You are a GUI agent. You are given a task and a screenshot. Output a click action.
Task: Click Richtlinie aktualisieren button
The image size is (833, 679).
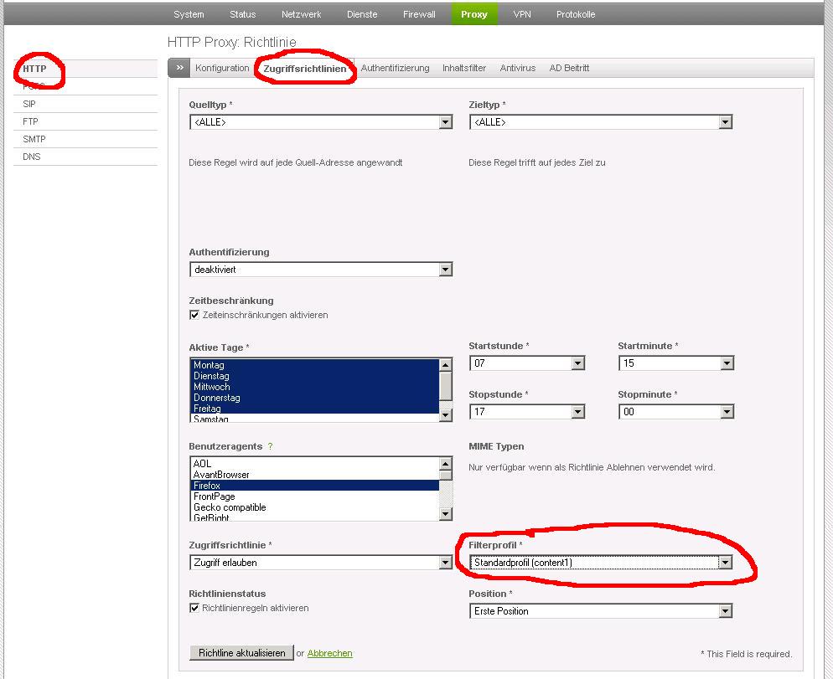pyautogui.click(x=241, y=653)
